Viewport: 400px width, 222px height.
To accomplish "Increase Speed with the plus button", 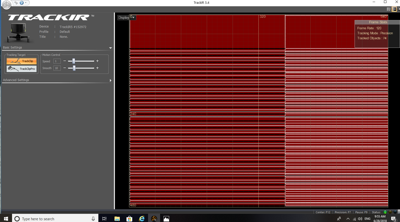I will click(x=97, y=61).
